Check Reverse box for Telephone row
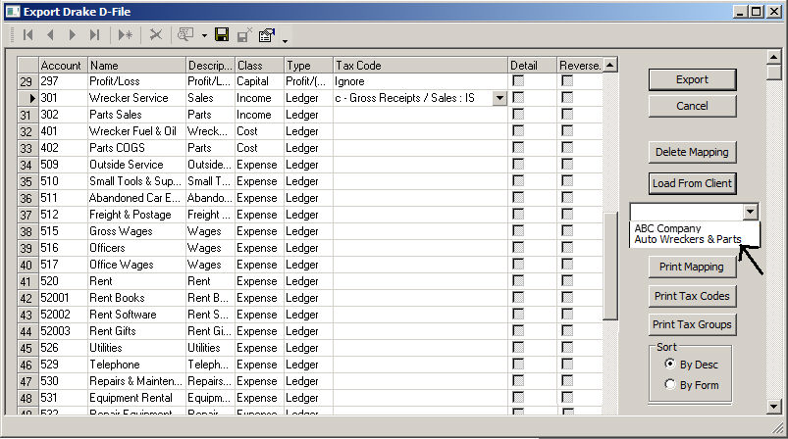 pos(567,364)
